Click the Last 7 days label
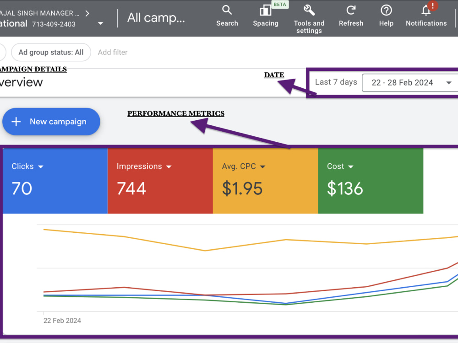The height and width of the screenshot is (343, 458). point(336,82)
